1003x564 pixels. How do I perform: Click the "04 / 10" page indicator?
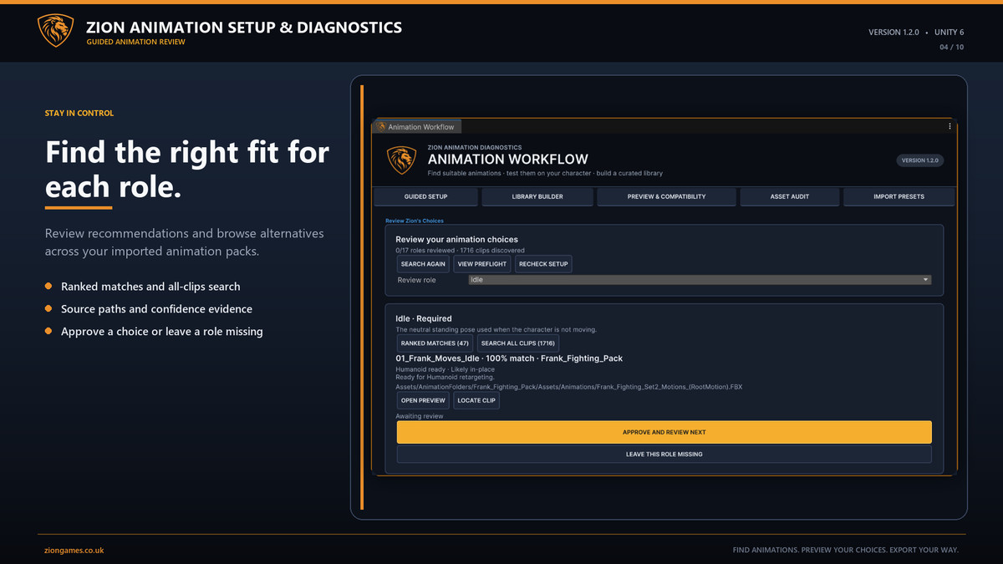pyautogui.click(x=951, y=47)
